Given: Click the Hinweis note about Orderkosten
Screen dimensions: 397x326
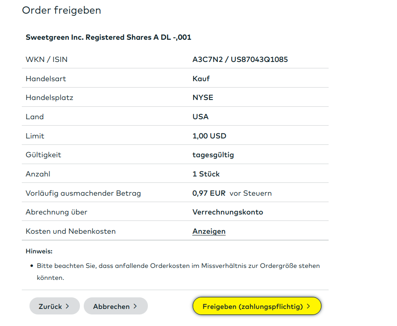Looking at the screenshot, I should point(178,266).
